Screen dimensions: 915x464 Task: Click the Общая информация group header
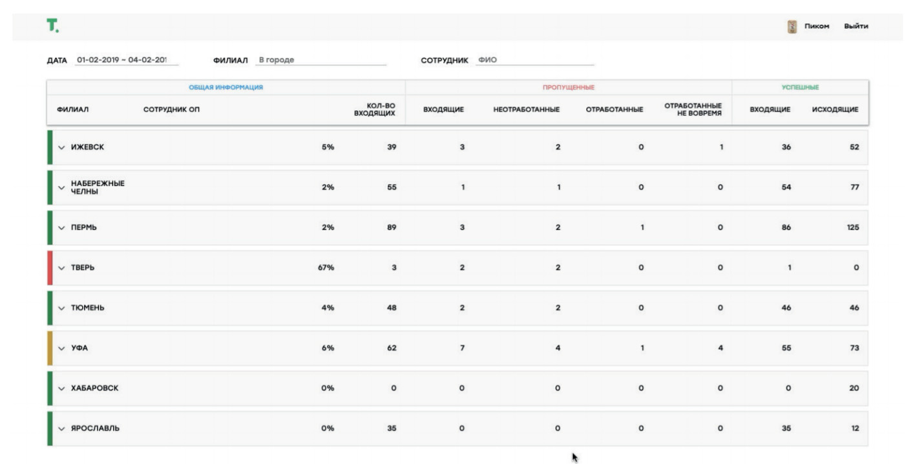point(226,87)
